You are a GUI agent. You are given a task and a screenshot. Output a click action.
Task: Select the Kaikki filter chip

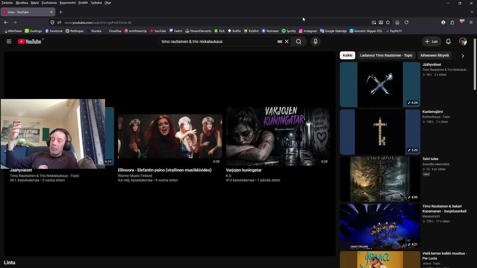347,55
